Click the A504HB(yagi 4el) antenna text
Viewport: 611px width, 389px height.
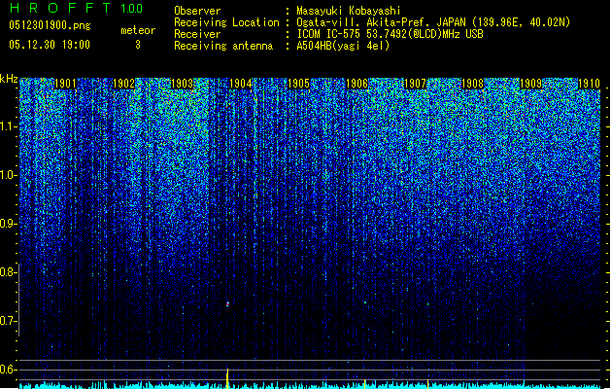point(343,46)
